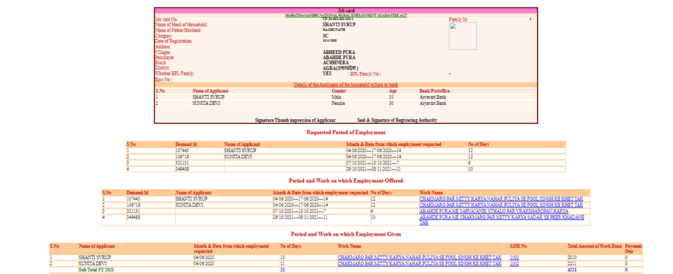
Task: Open MSR No. 1002 for Sunita Devi
Action: click(515, 264)
